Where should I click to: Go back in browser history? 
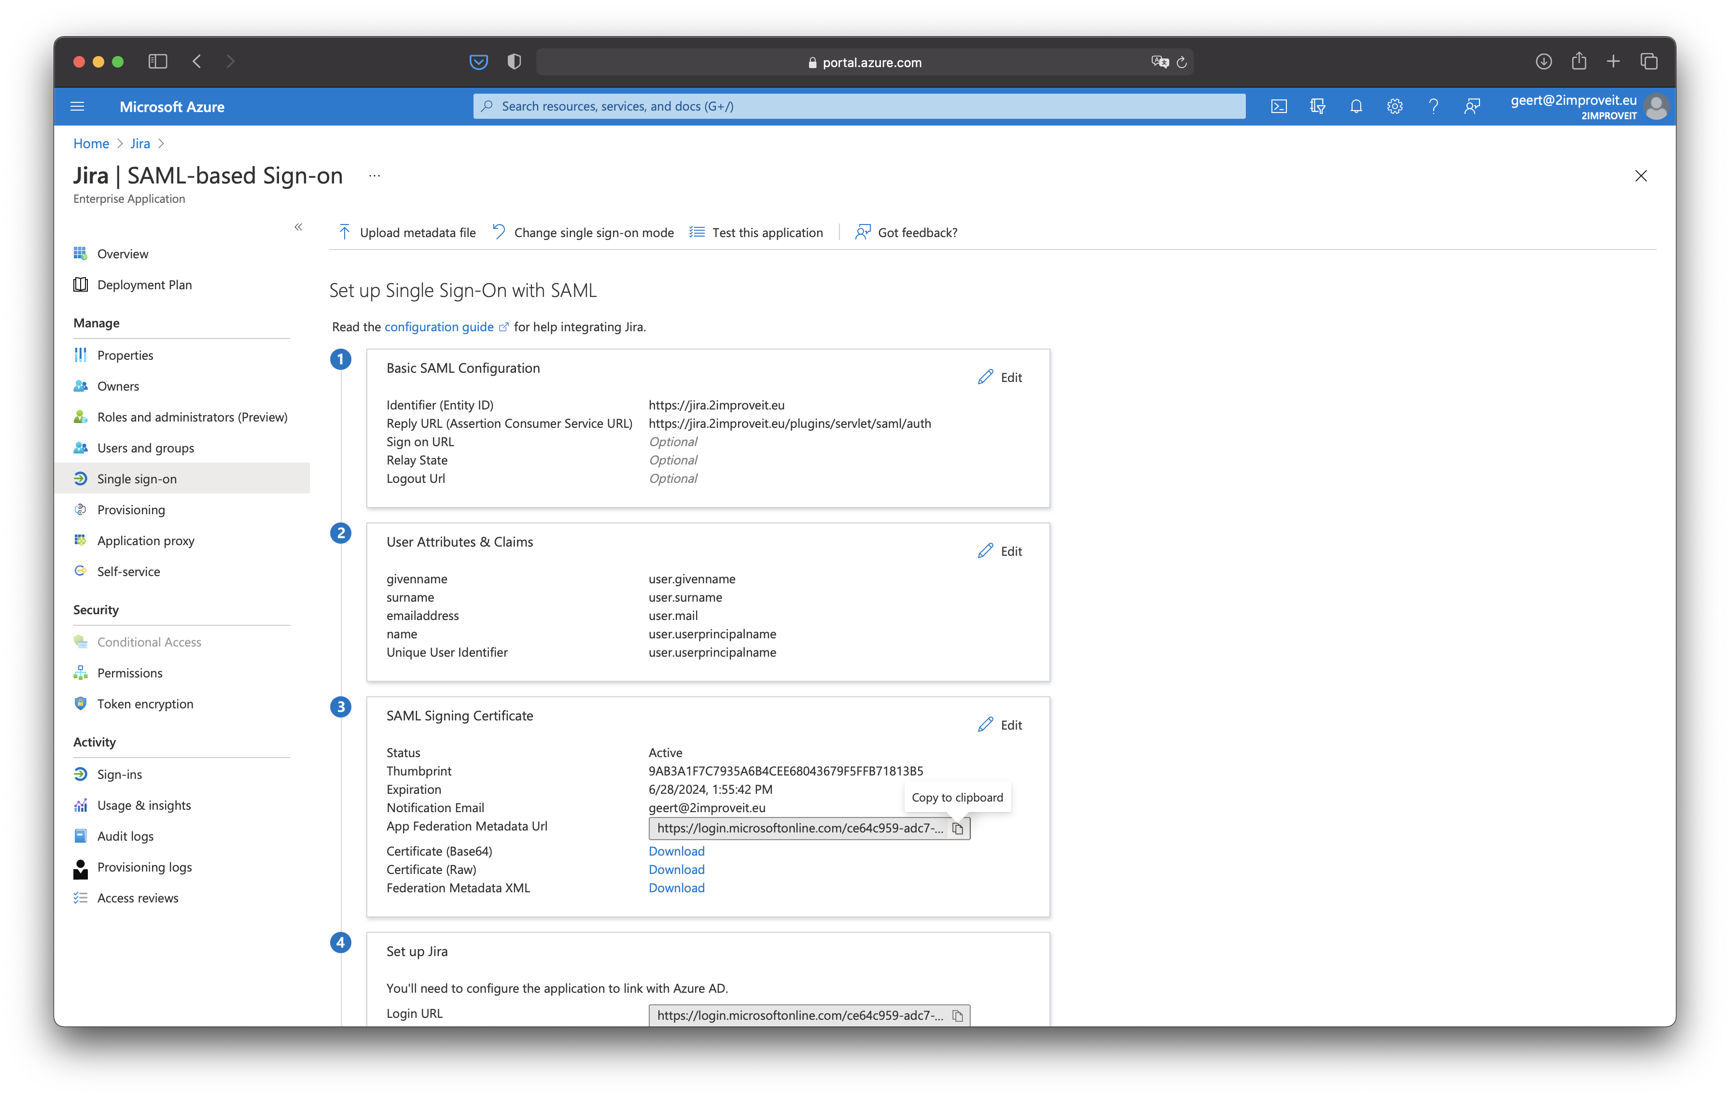[x=197, y=62]
